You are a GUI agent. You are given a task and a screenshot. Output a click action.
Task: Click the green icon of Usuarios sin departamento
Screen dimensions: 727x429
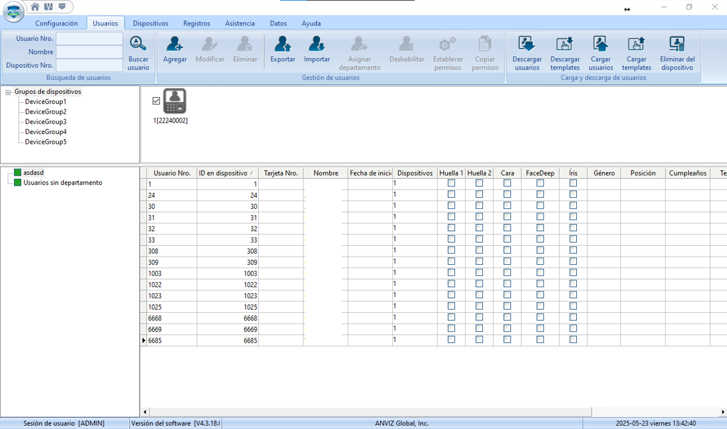point(18,183)
